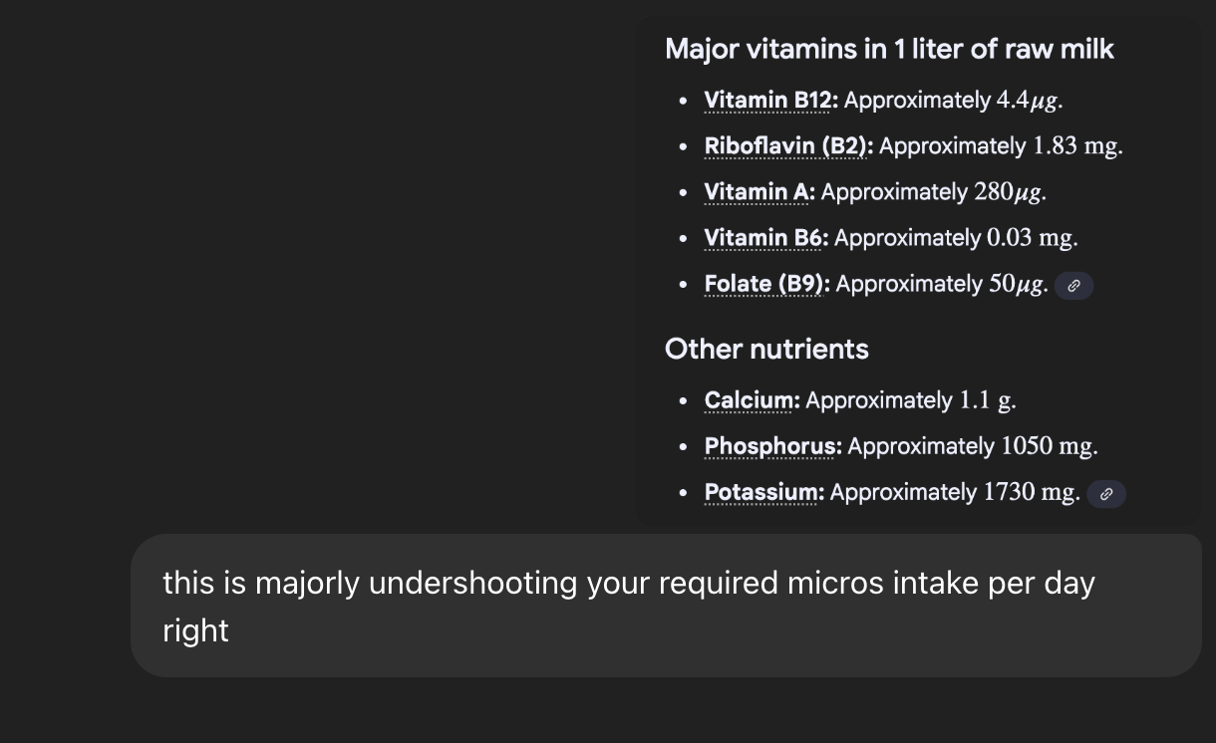The image size is (1216, 743).
Task: Open the Vitamin B12 link
Action: (770, 101)
